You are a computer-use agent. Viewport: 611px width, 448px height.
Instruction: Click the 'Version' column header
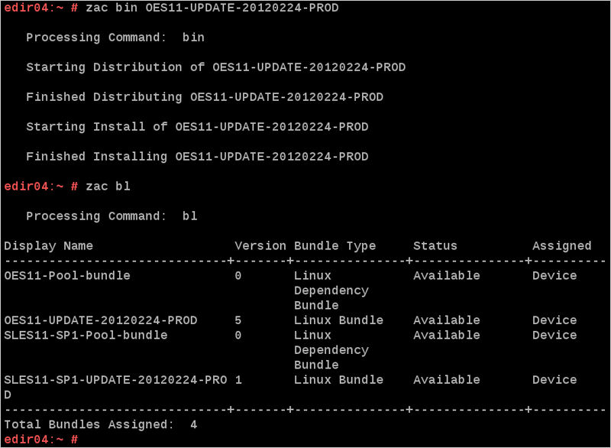(260, 246)
